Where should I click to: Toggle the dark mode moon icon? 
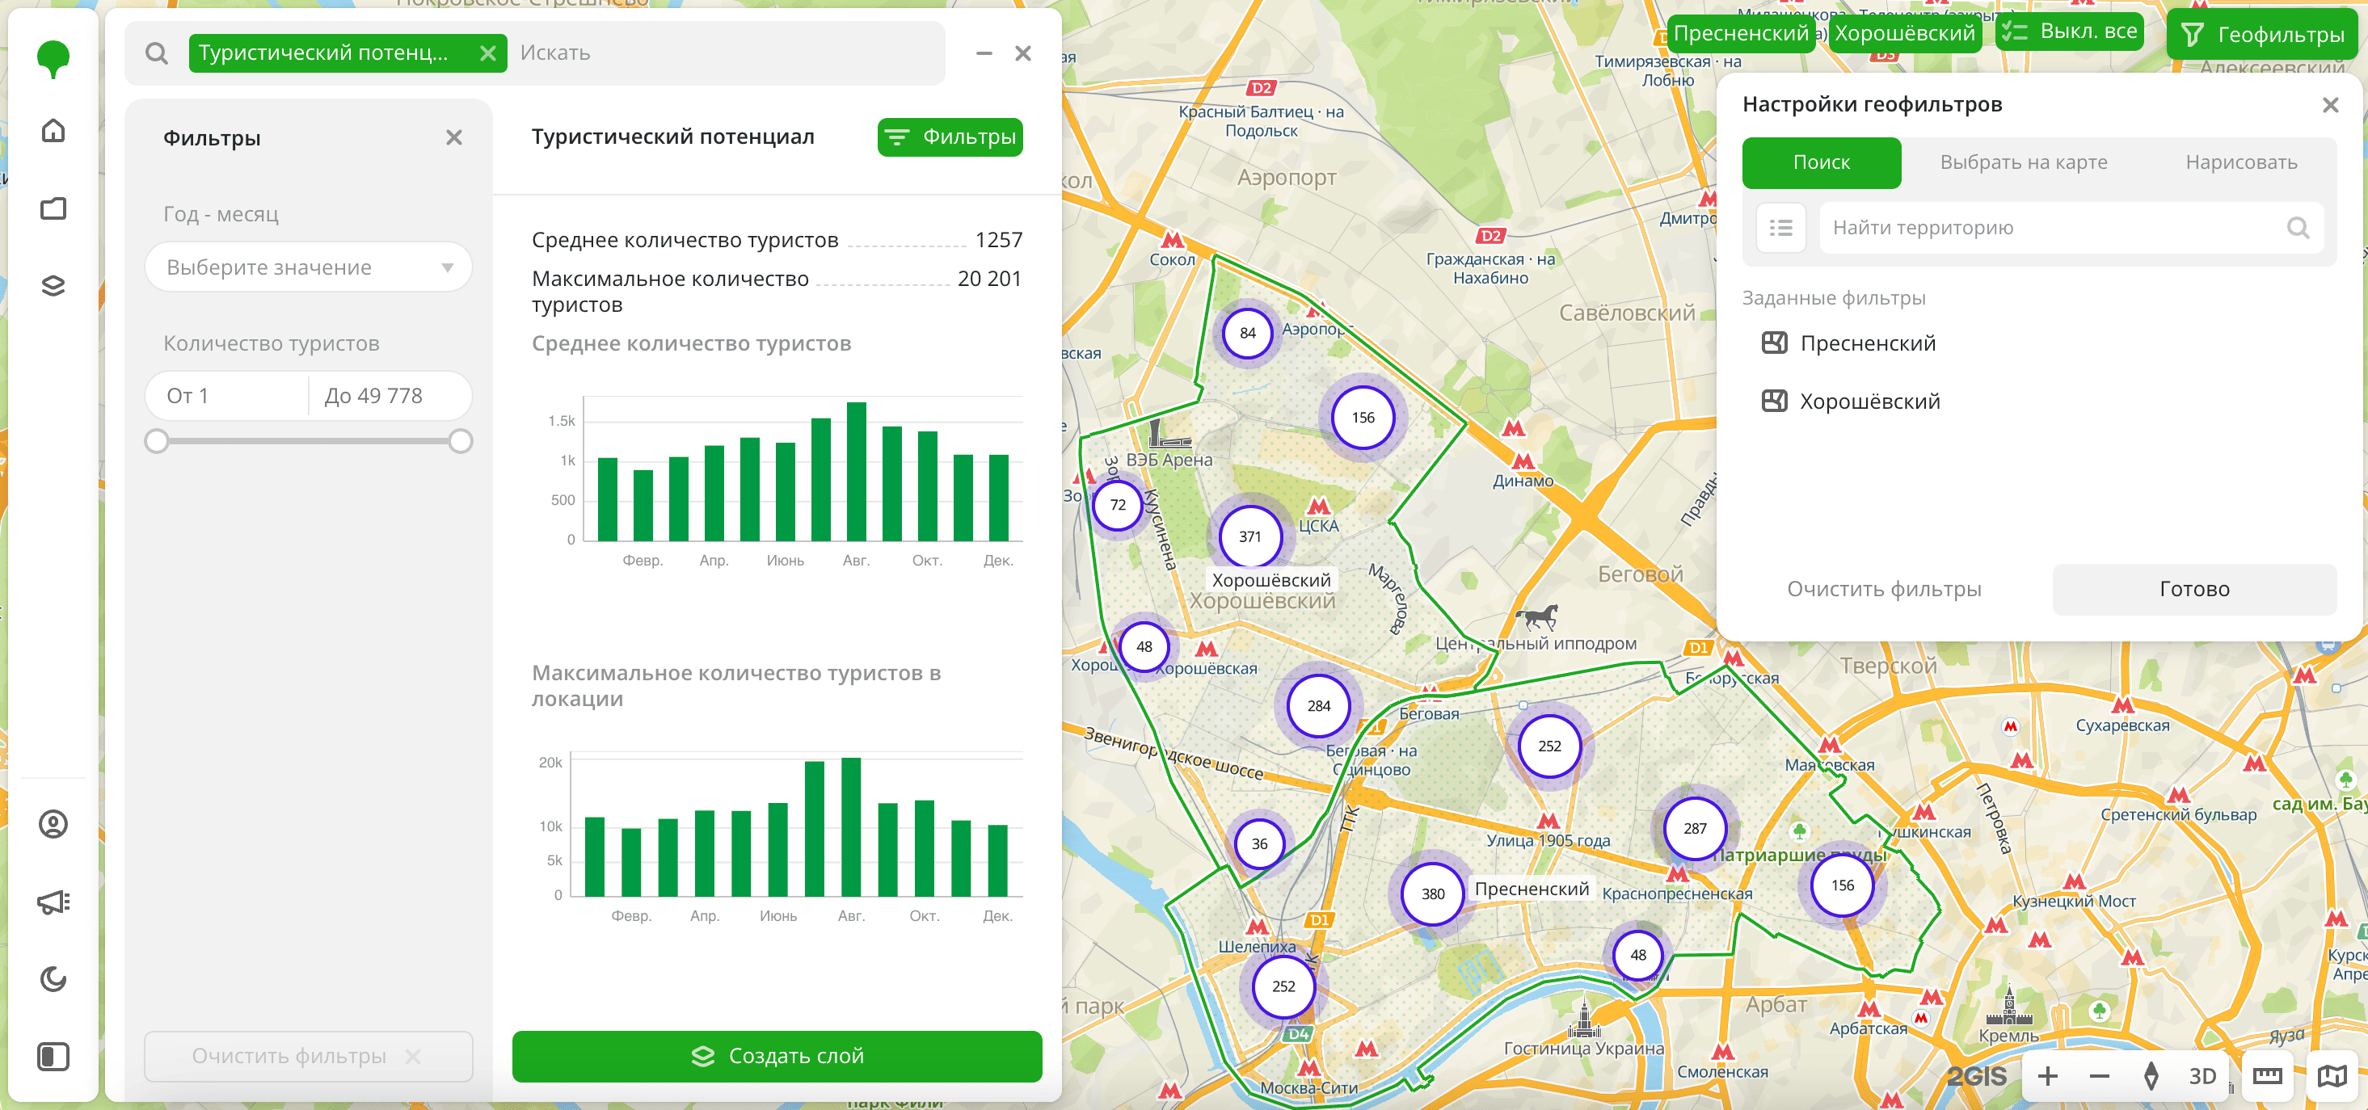click(x=53, y=979)
